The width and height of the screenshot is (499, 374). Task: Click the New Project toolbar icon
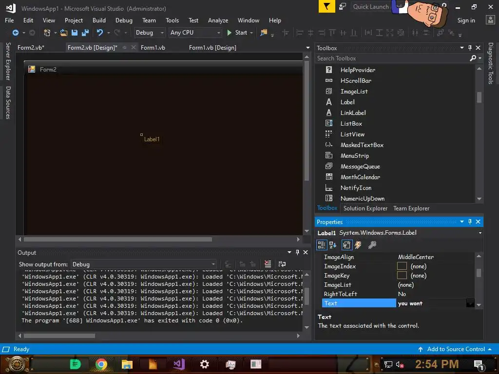coord(47,33)
